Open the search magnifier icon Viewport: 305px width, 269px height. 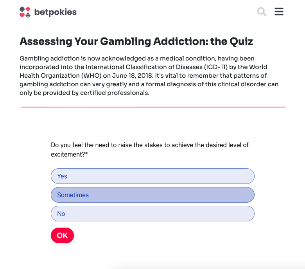pyautogui.click(x=262, y=12)
